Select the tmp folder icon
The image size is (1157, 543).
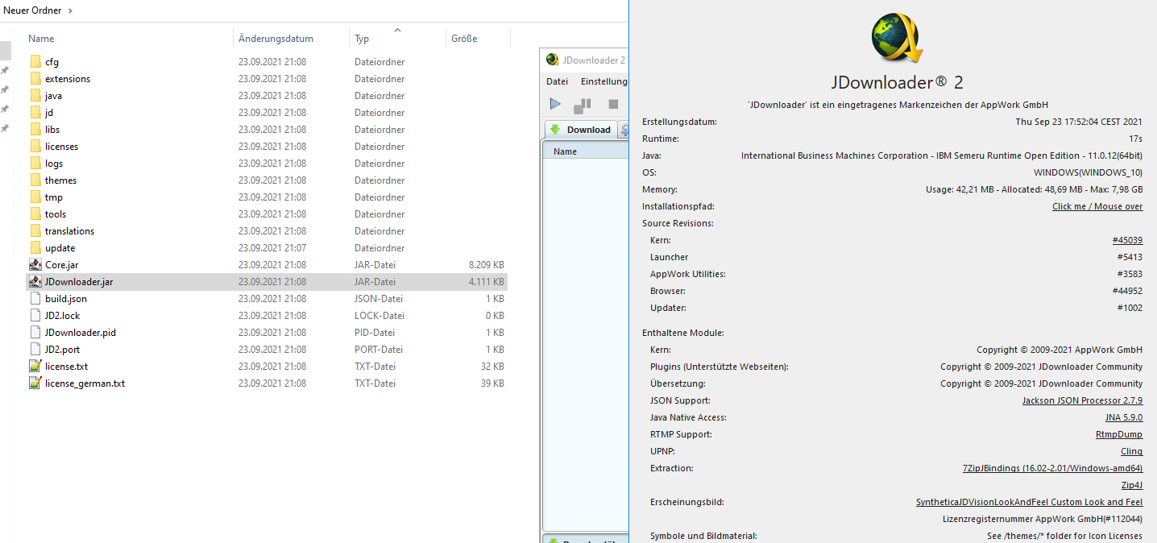pyautogui.click(x=35, y=197)
